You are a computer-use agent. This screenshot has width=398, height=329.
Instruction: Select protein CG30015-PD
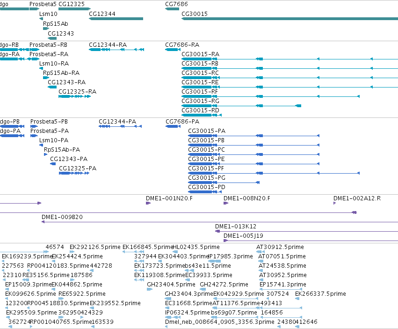(x=205, y=192)
